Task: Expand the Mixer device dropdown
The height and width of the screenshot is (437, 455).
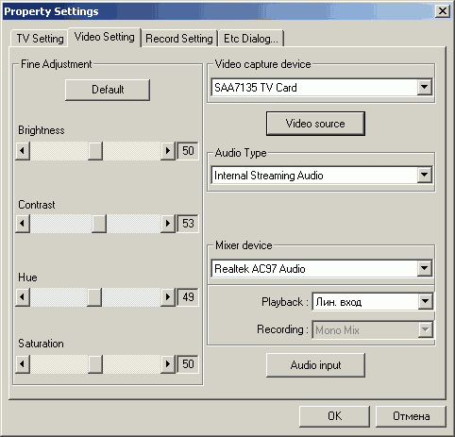Action: click(425, 268)
